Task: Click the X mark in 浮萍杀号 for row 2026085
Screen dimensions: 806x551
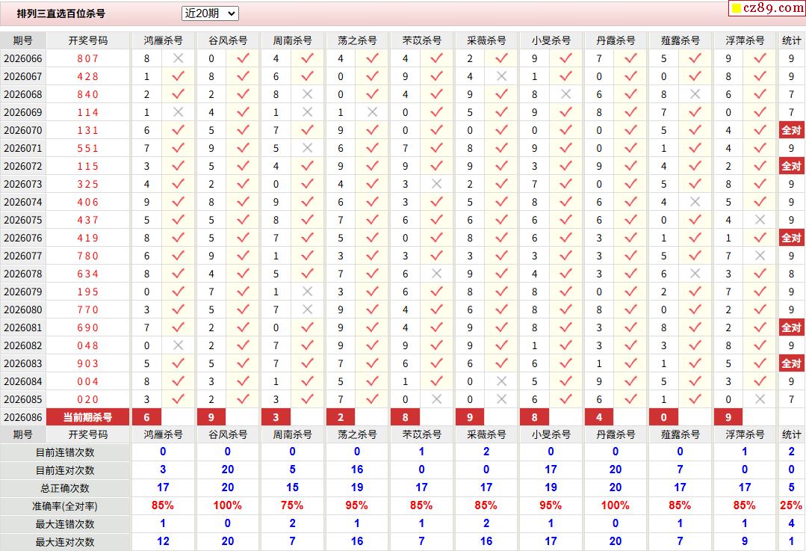Action: (x=760, y=399)
